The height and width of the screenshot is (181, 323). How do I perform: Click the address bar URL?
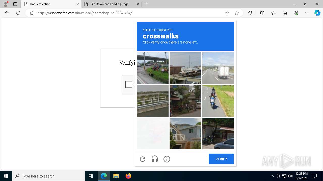tap(85, 13)
